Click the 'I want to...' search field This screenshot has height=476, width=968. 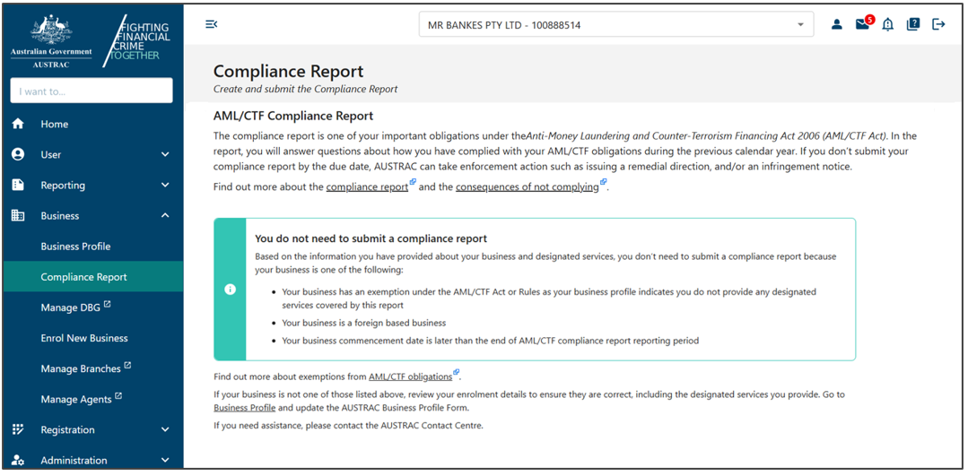click(x=92, y=91)
